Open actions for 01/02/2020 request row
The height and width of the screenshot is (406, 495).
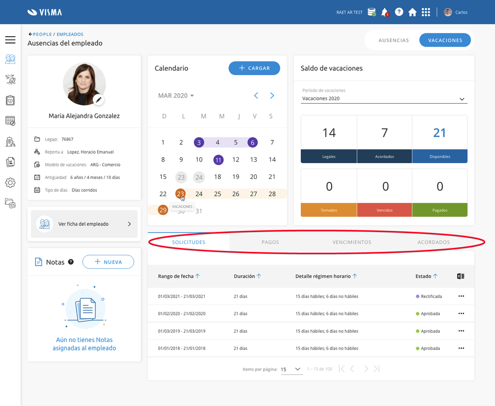click(x=461, y=313)
